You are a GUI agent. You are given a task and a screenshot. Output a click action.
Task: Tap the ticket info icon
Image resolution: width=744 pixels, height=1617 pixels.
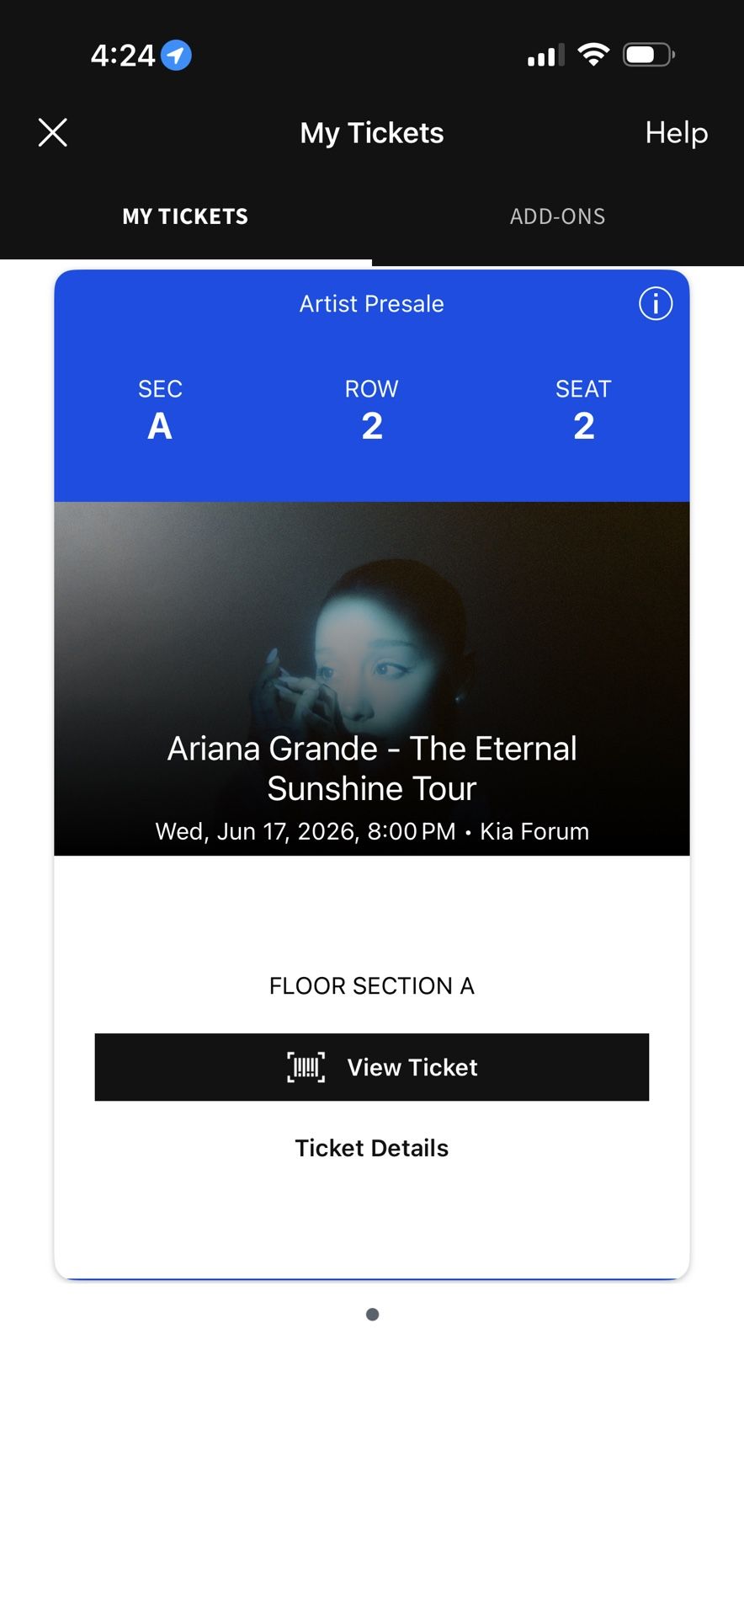pos(656,303)
